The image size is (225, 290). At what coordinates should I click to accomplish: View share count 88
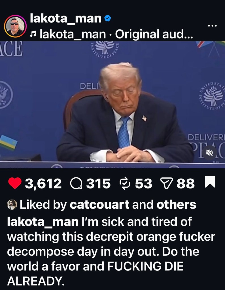(x=186, y=183)
